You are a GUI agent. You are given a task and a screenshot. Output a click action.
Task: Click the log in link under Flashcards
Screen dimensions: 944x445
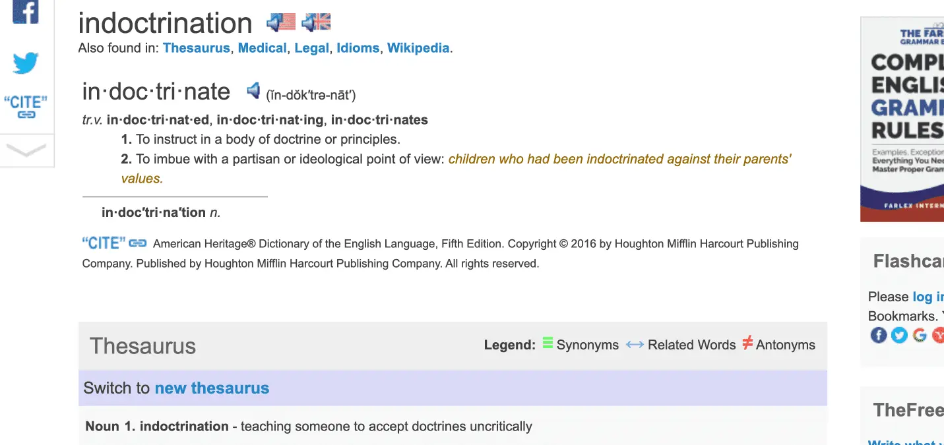[x=928, y=297]
